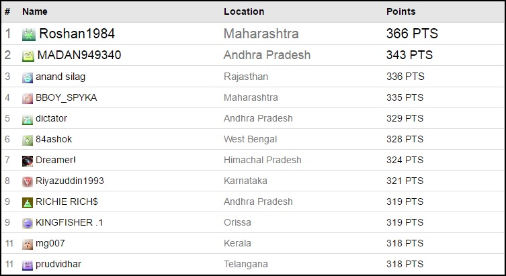Click Riyazuddin1993's avatar icon
The image size is (506, 276).
28,181
